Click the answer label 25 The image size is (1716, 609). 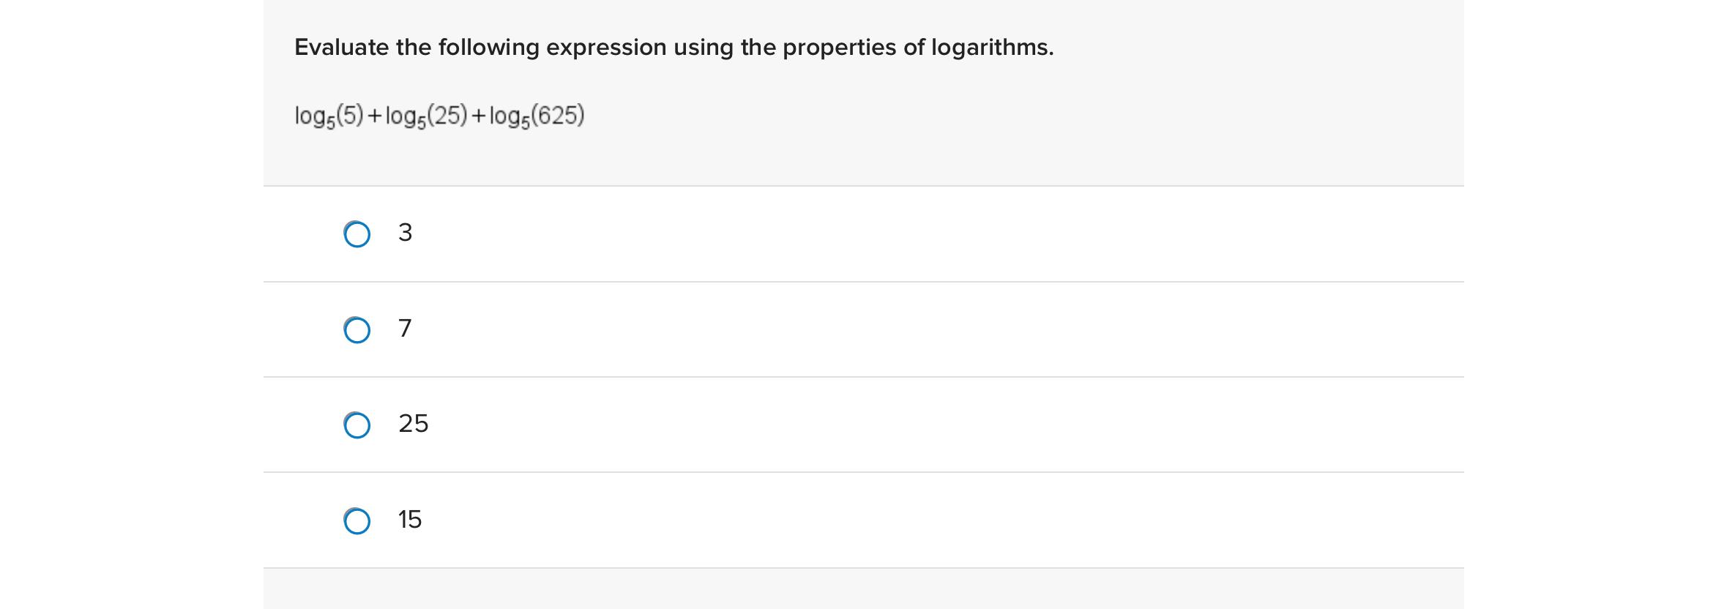click(x=413, y=423)
